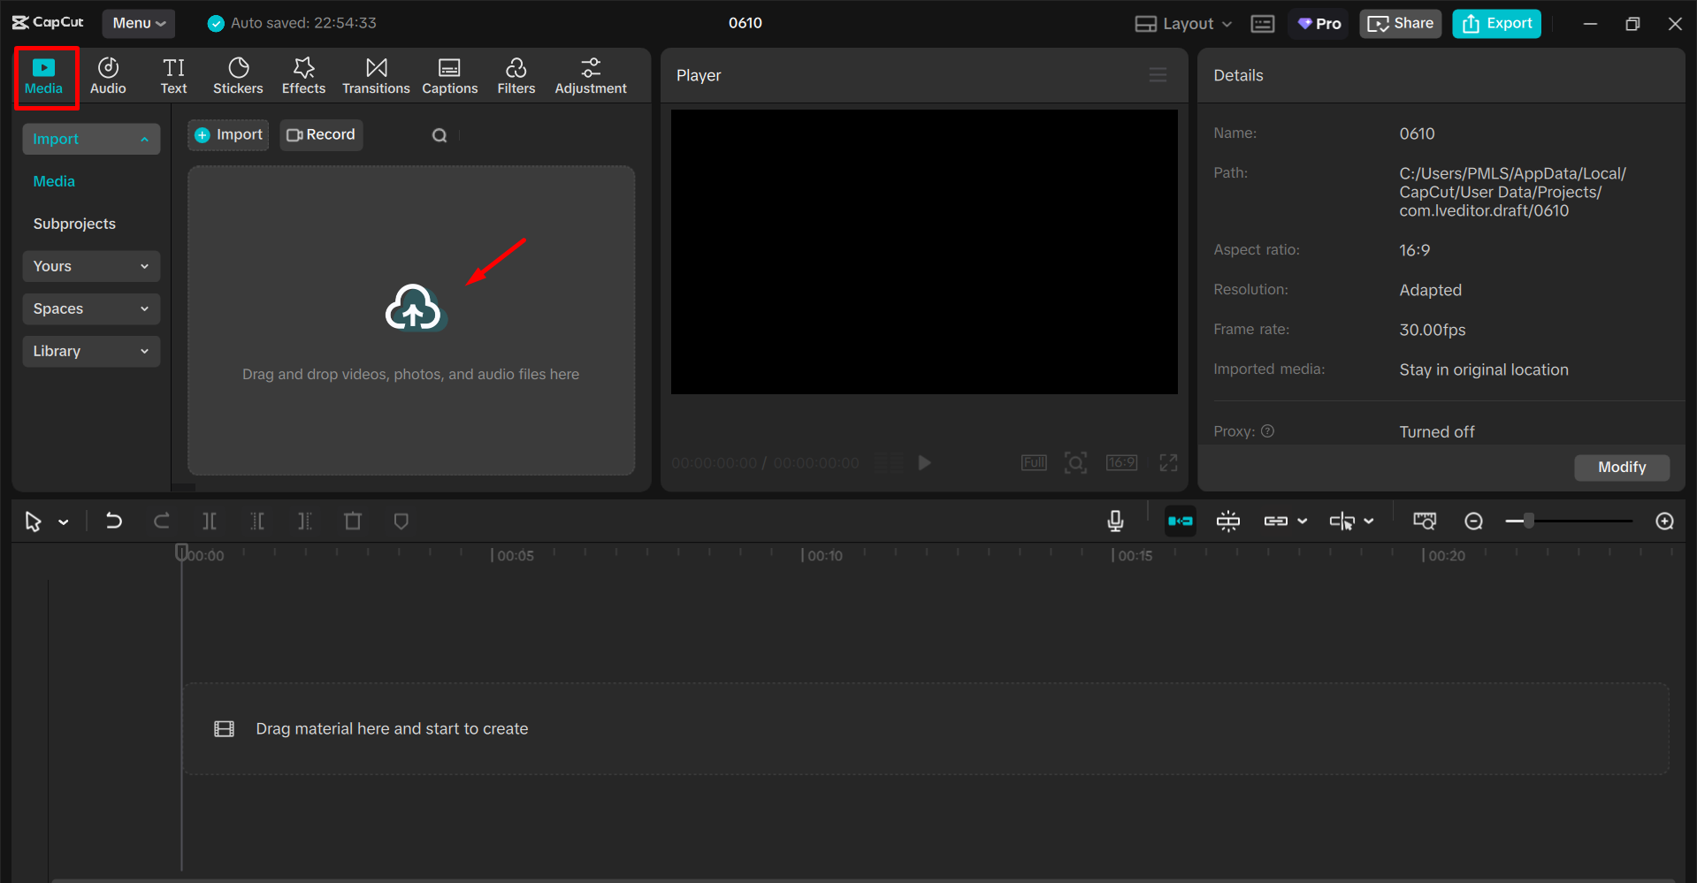The height and width of the screenshot is (883, 1697).
Task: Toggle auto snapping in the timeline toolbar
Action: 1228,521
